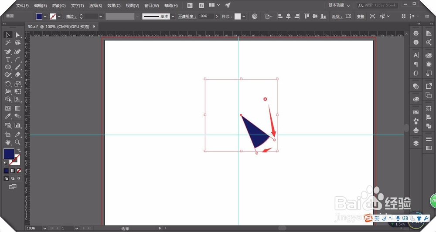The width and height of the screenshot is (436, 232).
Task: Select the Lasso tool
Action: [17, 43]
